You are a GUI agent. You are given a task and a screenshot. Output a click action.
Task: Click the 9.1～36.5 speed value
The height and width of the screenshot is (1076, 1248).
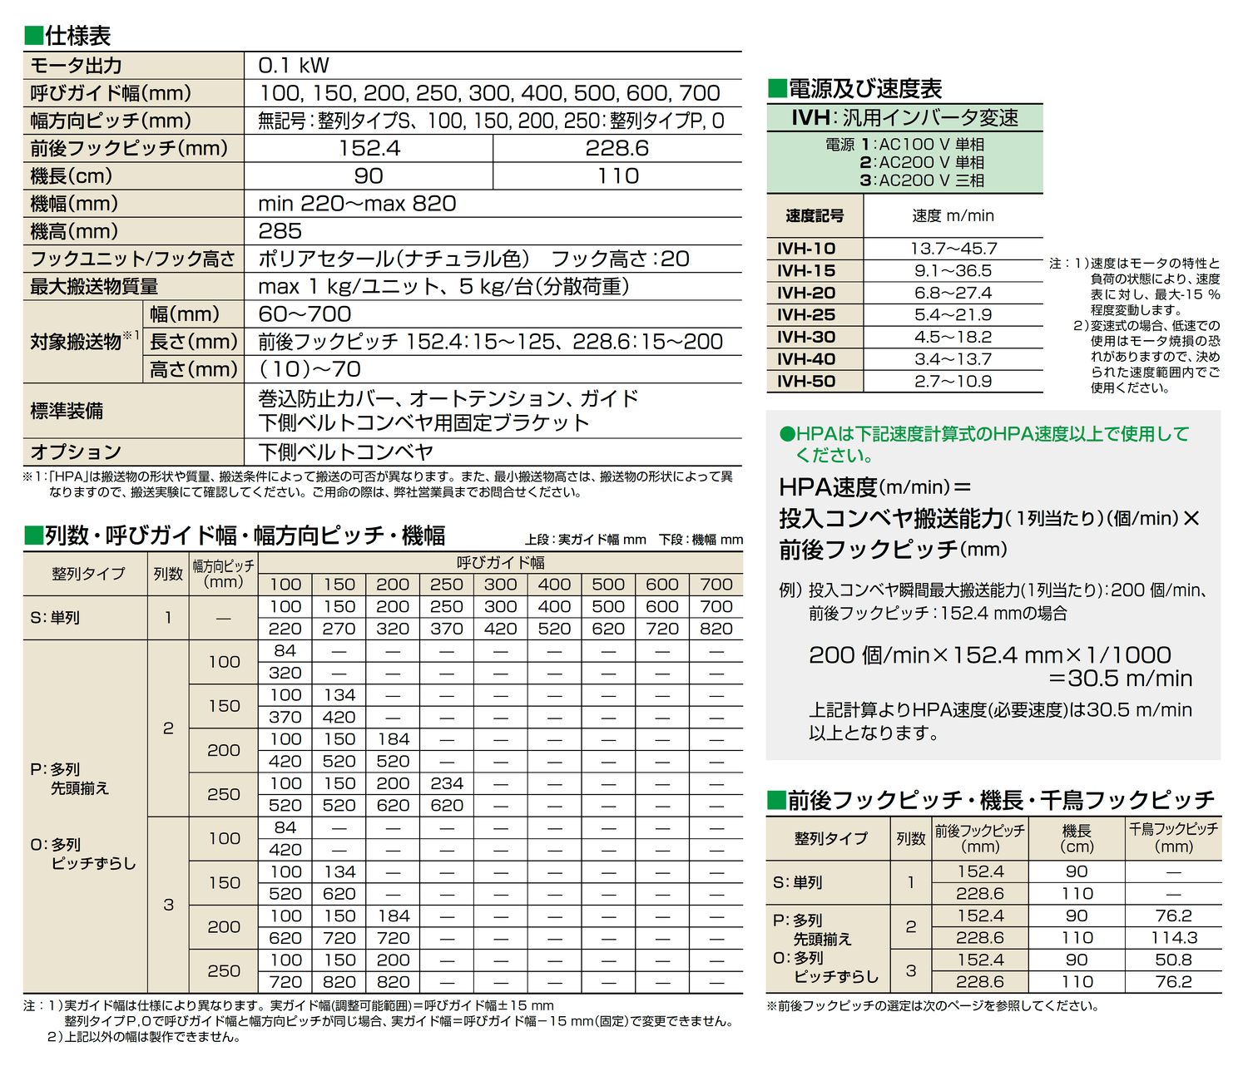pos(953,271)
